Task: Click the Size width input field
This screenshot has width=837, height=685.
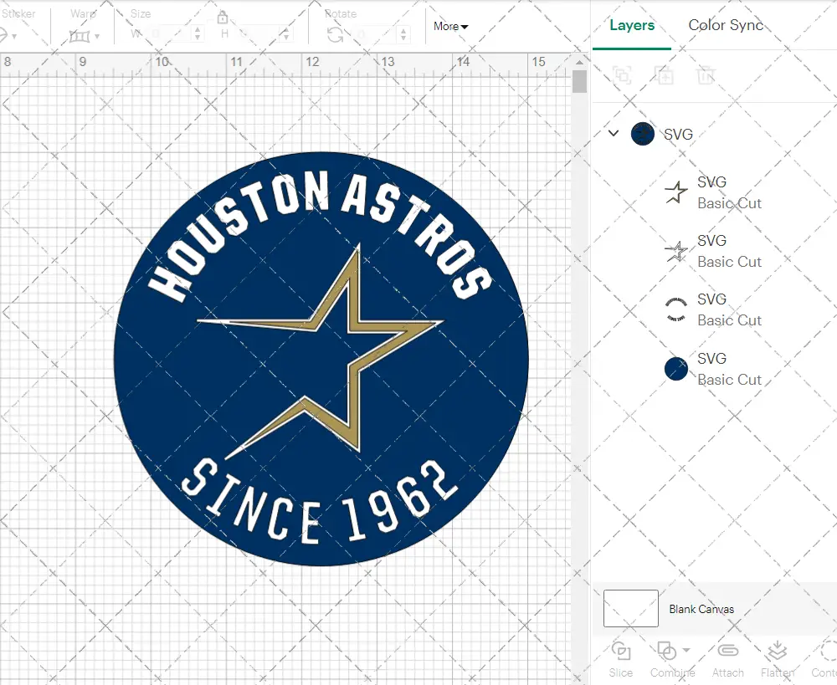Action: [x=170, y=34]
